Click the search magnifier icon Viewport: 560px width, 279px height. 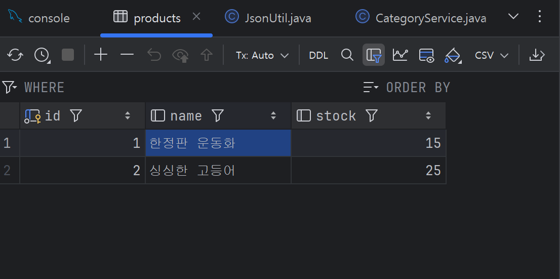[347, 55]
